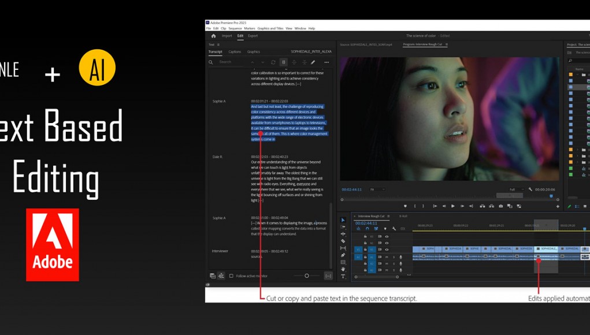Screen dimensions: 590x335
Task: Go to the Home screen icon
Action: (213, 36)
